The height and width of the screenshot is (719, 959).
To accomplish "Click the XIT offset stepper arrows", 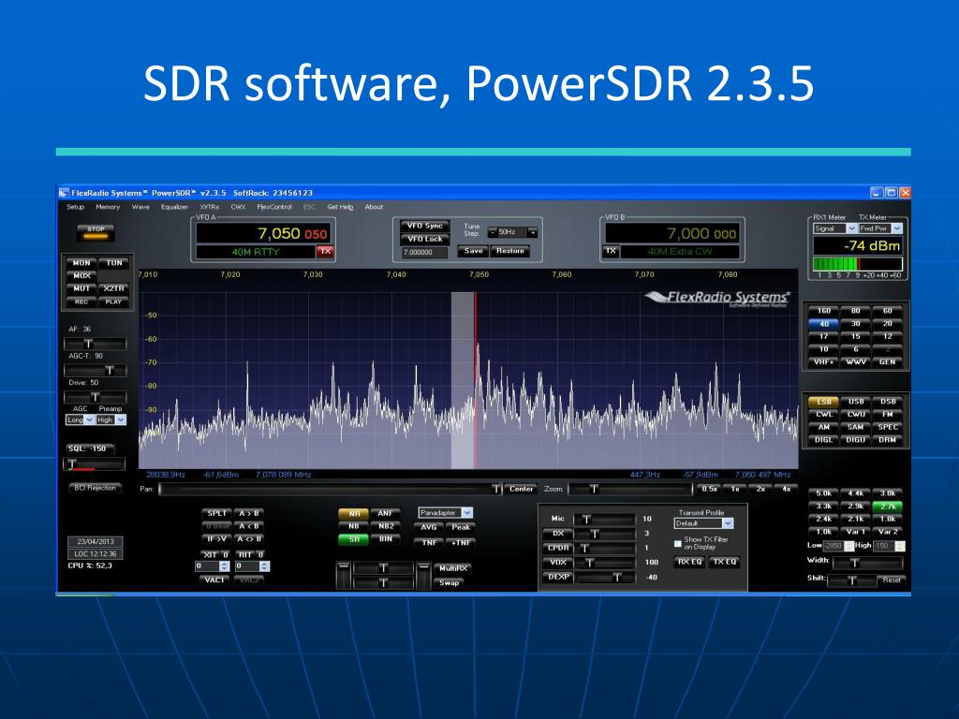I will [224, 566].
